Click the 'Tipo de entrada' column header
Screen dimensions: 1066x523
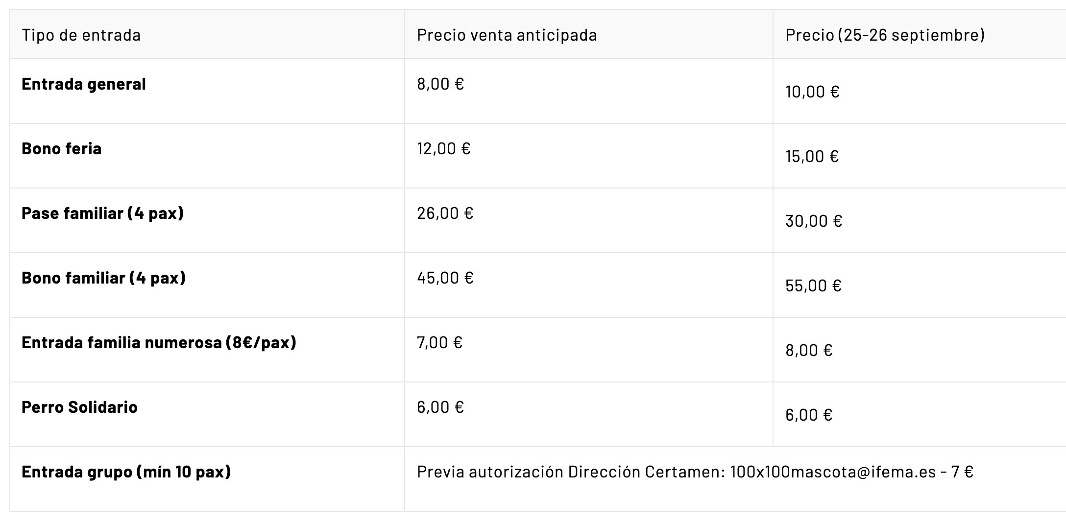(81, 35)
